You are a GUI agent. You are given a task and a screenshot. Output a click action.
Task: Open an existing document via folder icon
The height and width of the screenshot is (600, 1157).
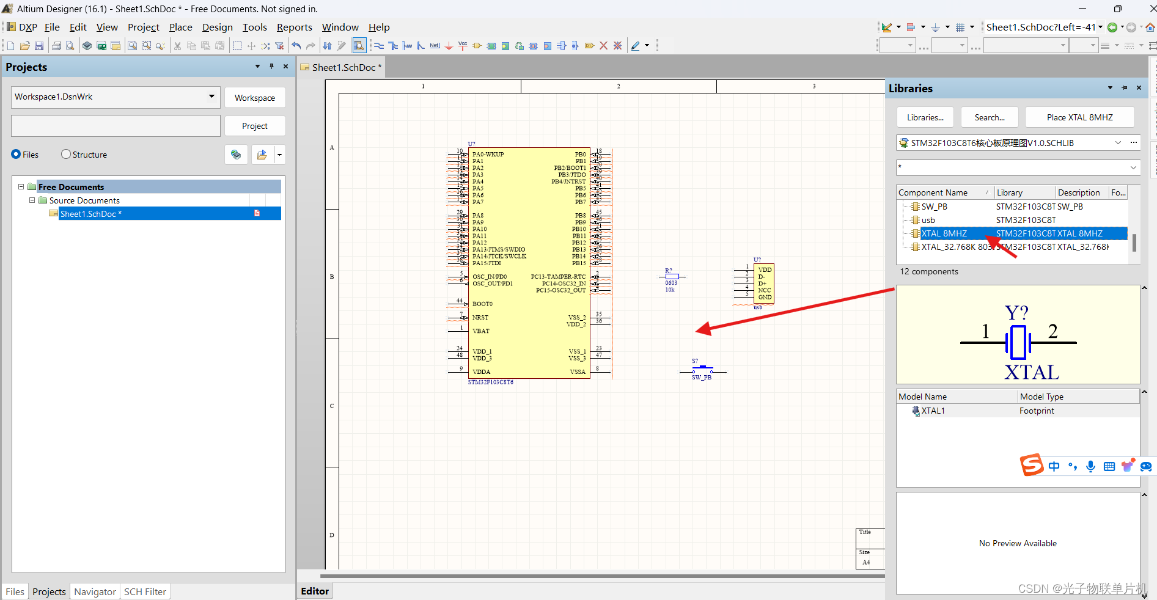[25, 46]
